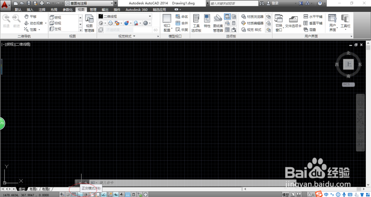Open the 材质浏览器 materials browser
The height and width of the screenshot is (197, 371).
point(252,17)
